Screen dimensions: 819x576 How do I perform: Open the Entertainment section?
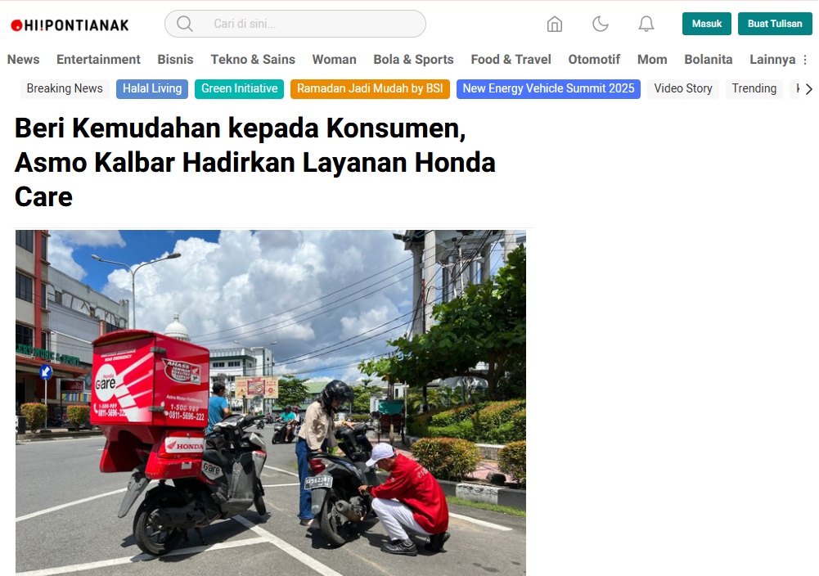pyautogui.click(x=98, y=60)
